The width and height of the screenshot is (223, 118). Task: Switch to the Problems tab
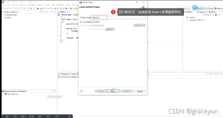coord(63,74)
